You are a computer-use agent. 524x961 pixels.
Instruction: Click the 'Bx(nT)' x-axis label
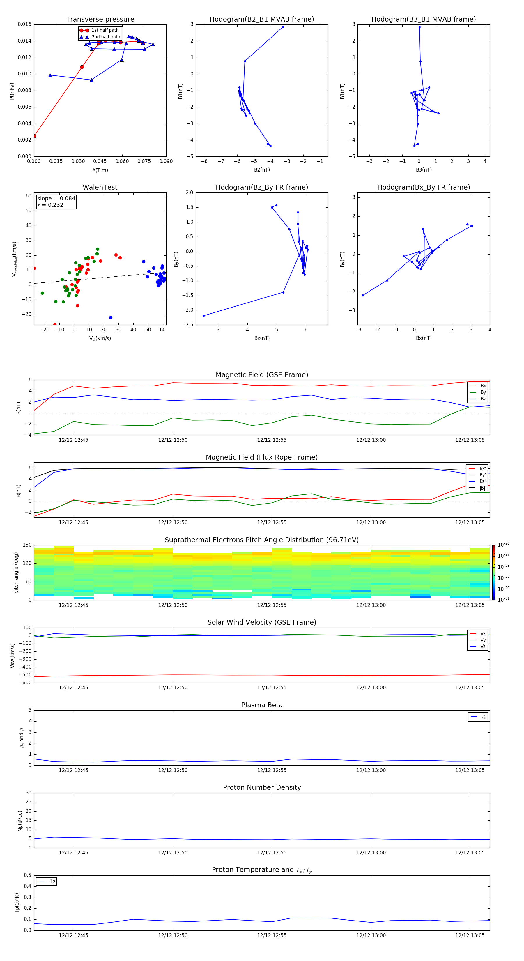424,338
